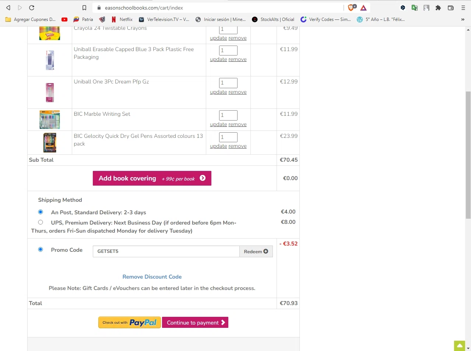Click quantity field for Uniball Erasable Capped
The width and height of the screenshot is (471, 351).
pos(228,50)
